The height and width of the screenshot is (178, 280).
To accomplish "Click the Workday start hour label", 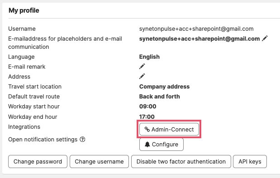I will pyautogui.click(x=34, y=107).
